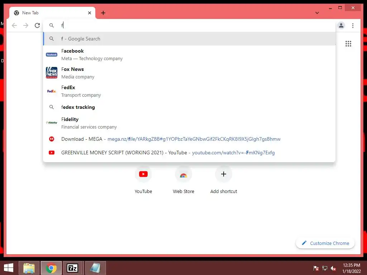The height and width of the screenshot is (275, 367).
Task: Click the Customize Chrome button
Action: pyautogui.click(x=325, y=243)
